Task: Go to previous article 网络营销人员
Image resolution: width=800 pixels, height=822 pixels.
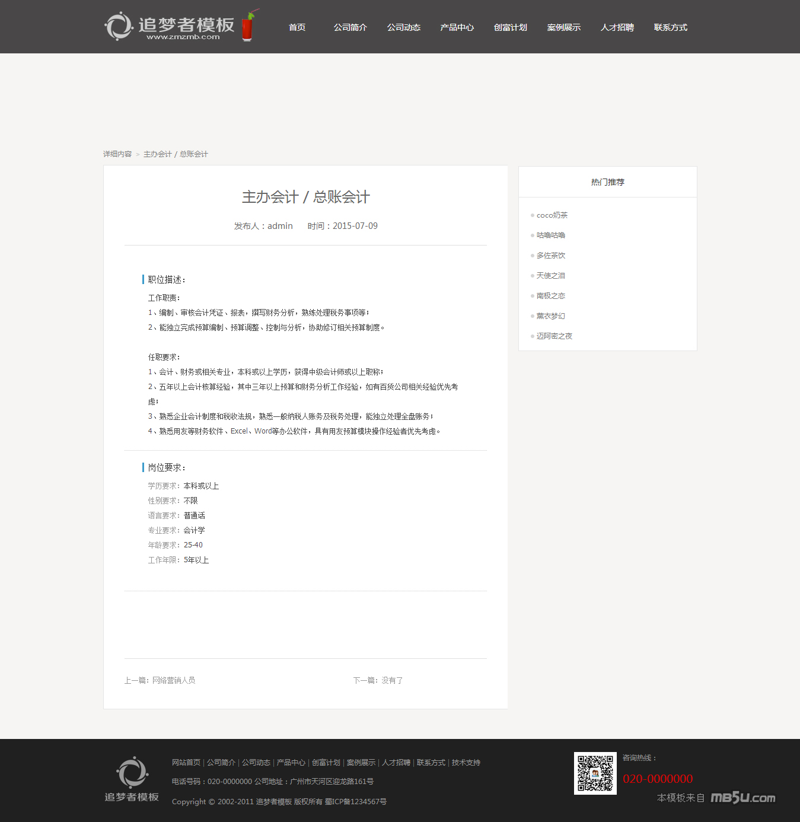Action: point(173,680)
